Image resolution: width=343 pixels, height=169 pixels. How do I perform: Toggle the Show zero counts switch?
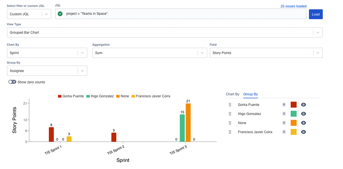tap(12, 82)
